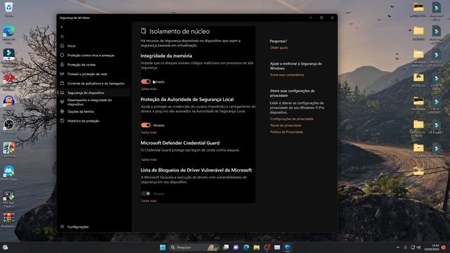Open Desempenho e integridade do dispositivo

pyautogui.click(x=89, y=102)
